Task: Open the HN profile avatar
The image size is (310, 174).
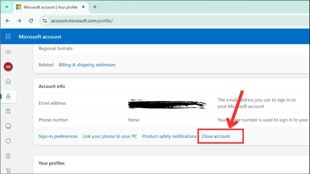Action: pyautogui.click(x=8, y=67)
